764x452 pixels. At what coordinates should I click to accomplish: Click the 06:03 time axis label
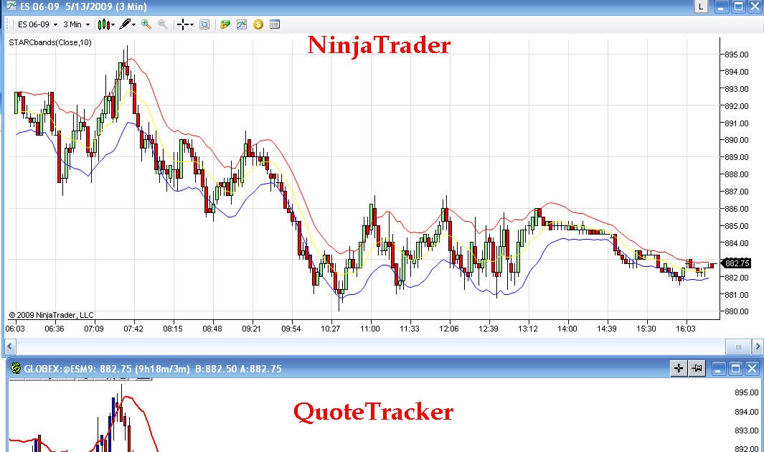(x=15, y=329)
